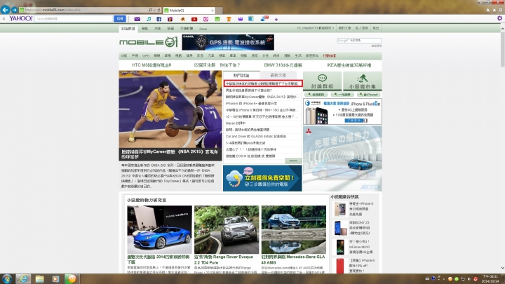Open the 'iPhone 6 與 iPhone 6+' discussion link
505x284 pixels.
[x=251, y=103]
